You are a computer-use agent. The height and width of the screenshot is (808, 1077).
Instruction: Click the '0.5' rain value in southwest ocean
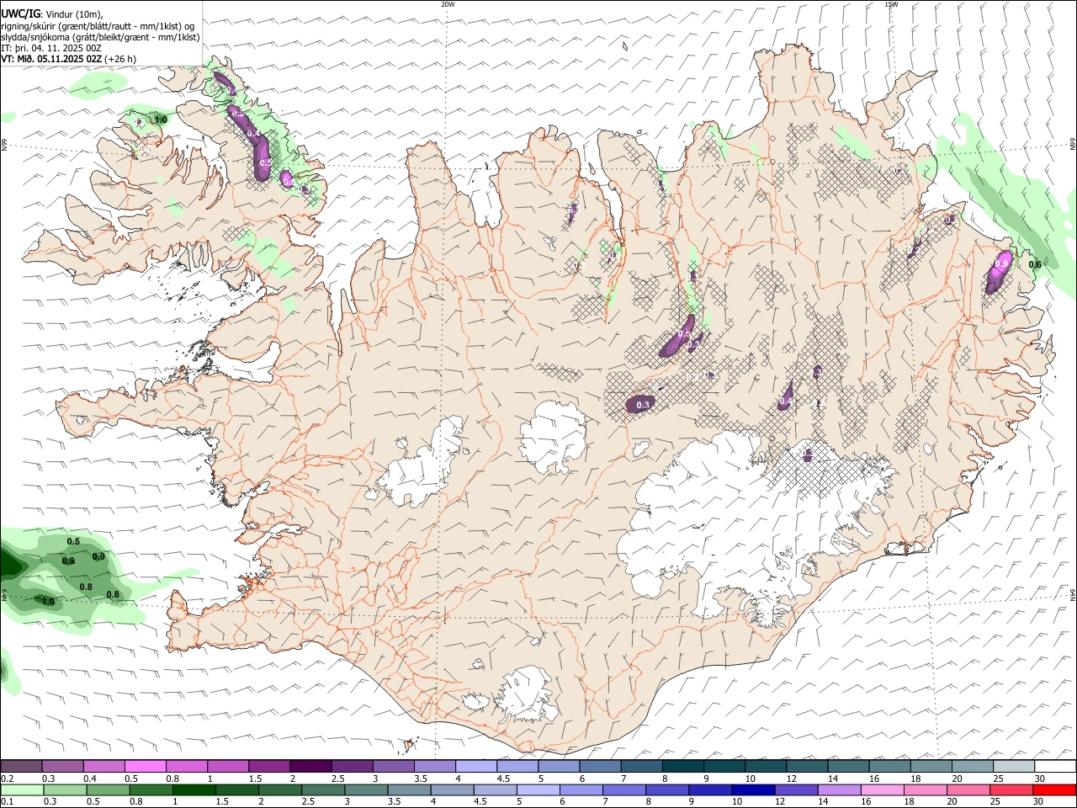tap(73, 541)
